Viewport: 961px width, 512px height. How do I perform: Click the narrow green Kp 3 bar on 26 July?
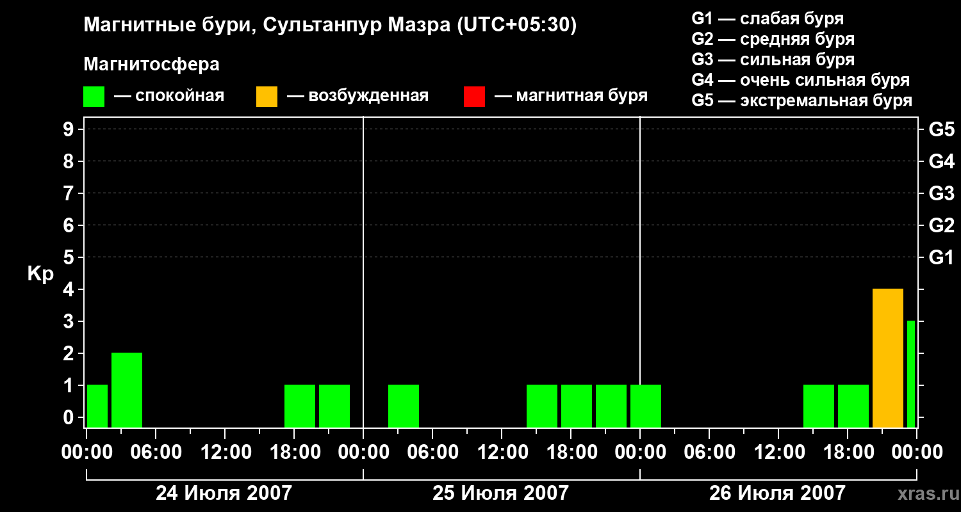pos(911,374)
